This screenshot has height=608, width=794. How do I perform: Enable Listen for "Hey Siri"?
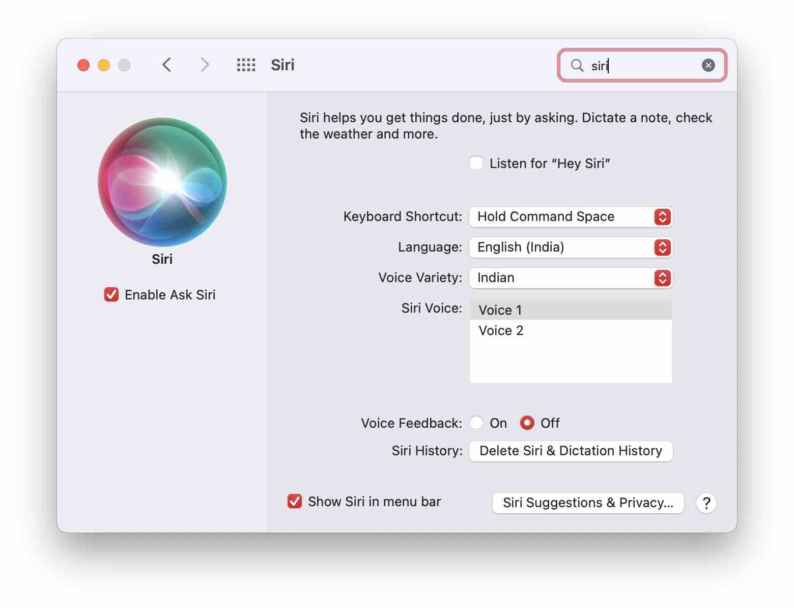click(476, 163)
